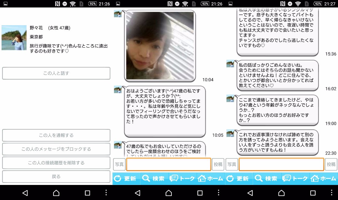The image size is (338, 200).
Task: Tap 写真 photo button in middle chat
Action: (119, 164)
